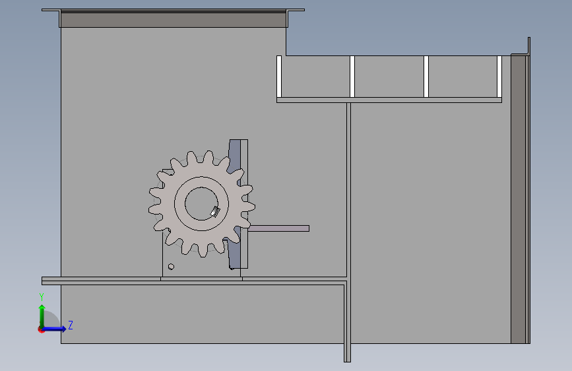
Task: Select the angle bracket at upper right corner
Action: (528, 47)
